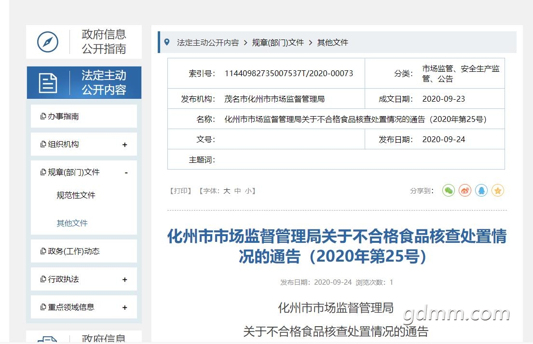The width and height of the screenshot is (533, 344).
Task: Expand the 组织机构 section
Action: (x=125, y=145)
